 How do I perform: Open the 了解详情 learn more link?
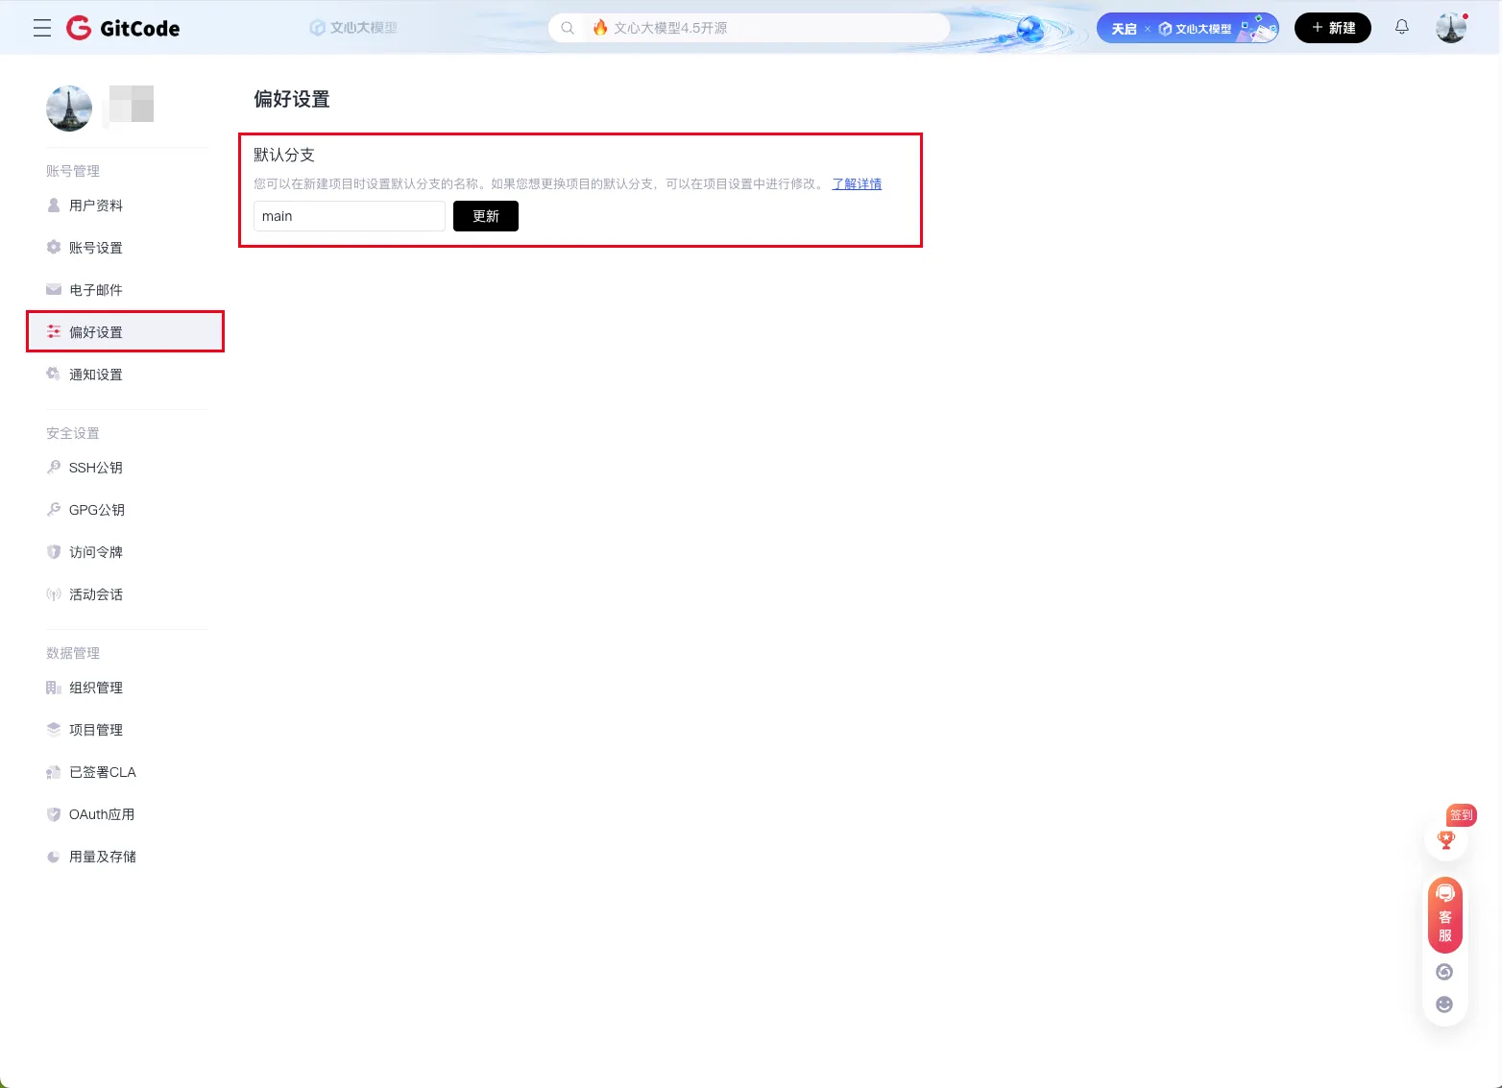click(x=857, y=183)
